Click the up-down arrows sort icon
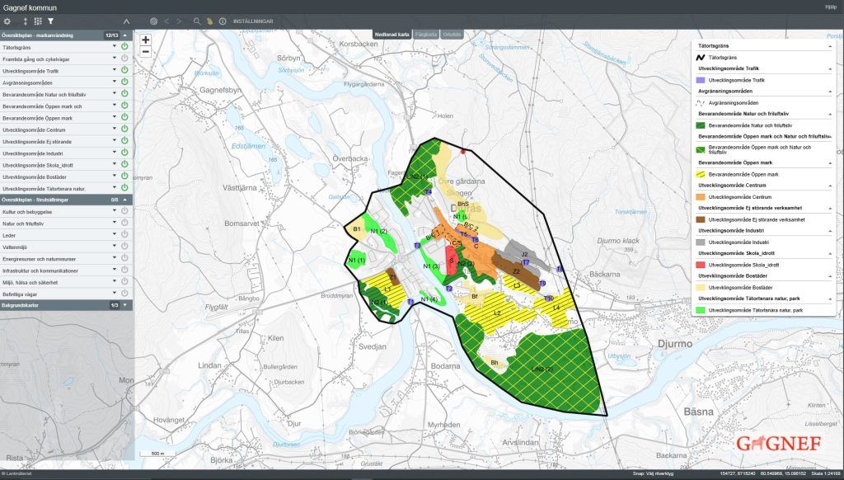Viewport: 844px width, 480px height. pyautogui.click(x=25, y=21)
